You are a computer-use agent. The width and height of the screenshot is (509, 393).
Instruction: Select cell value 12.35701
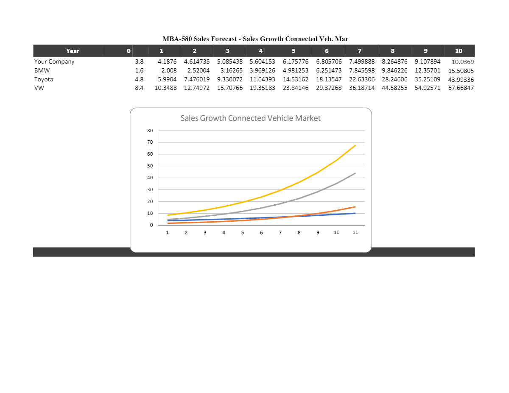[428, 70]
